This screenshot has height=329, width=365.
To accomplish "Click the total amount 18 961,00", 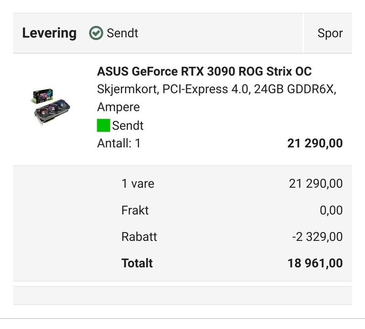I will point(315,263).
